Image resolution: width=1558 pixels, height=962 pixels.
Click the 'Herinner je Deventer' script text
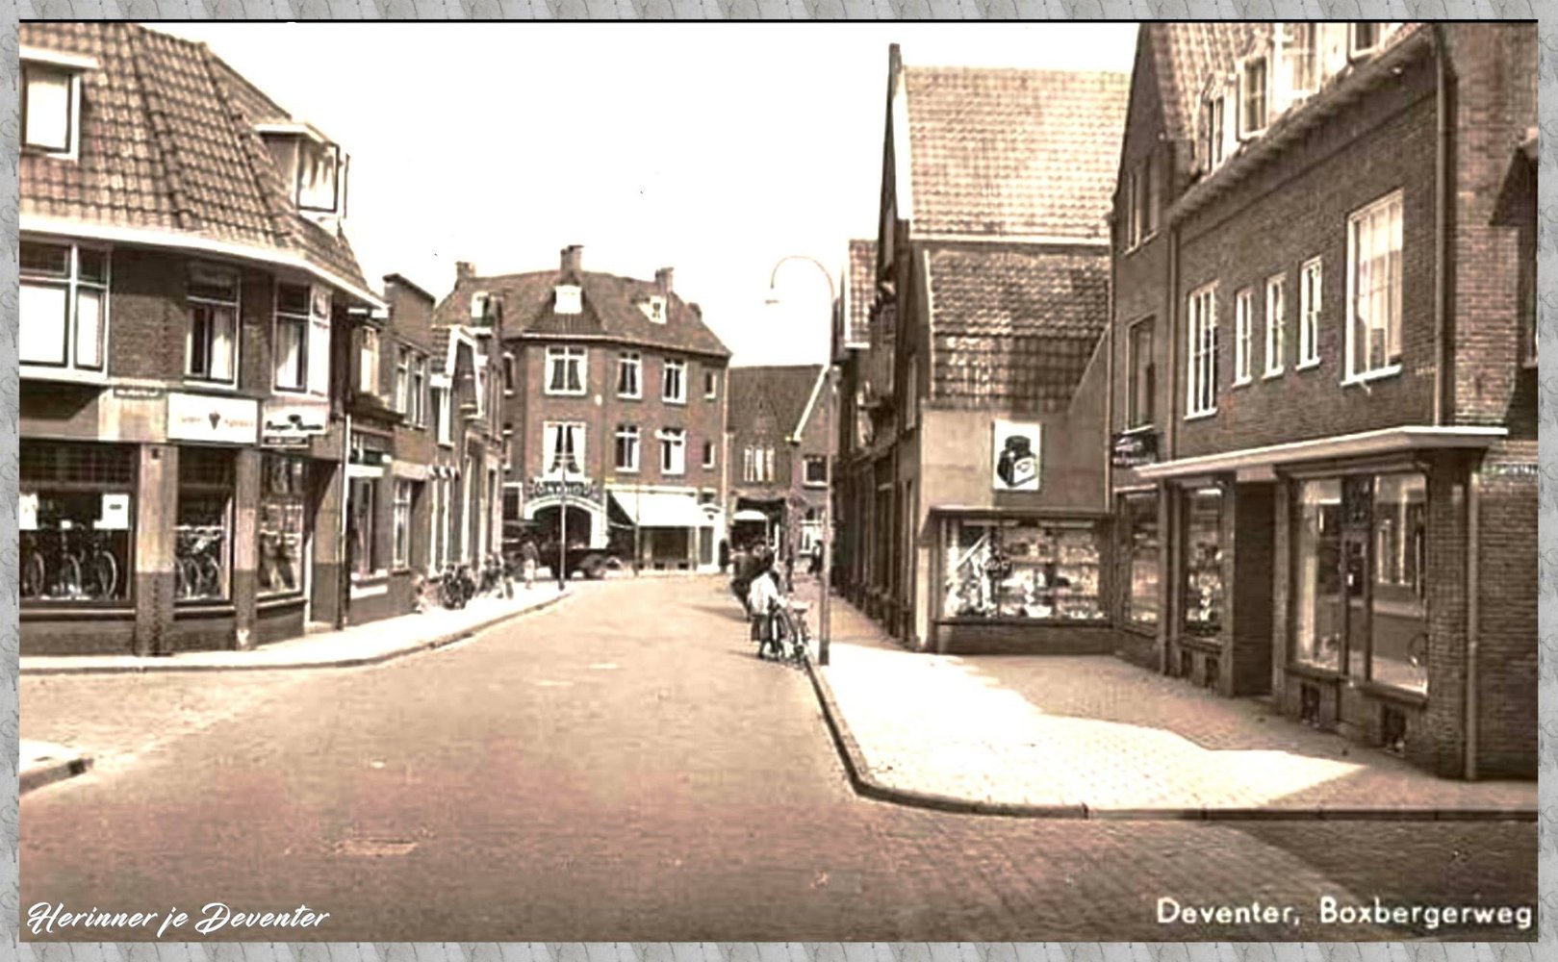coord(178,919)
